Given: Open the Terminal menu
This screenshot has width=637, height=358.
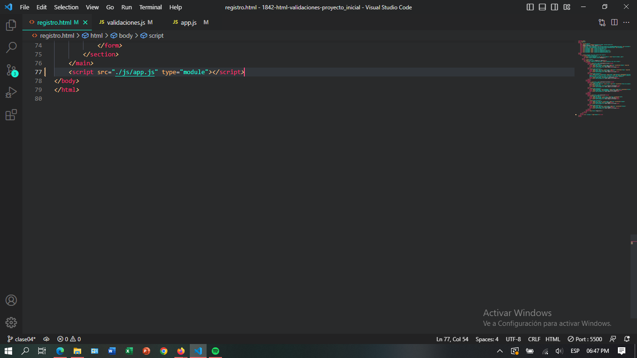Looking at the screenshot, I should tap(151, 7).
